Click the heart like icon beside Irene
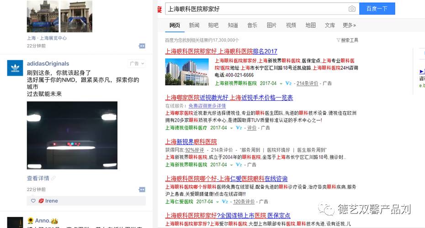 click(33, 201)
